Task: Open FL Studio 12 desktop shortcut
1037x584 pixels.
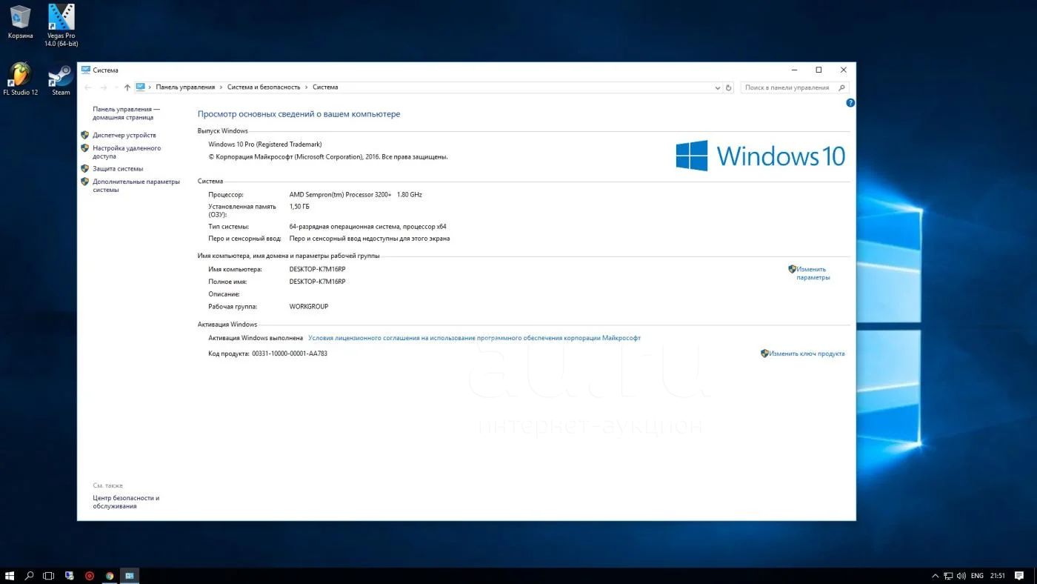Action: click(20, 79)
